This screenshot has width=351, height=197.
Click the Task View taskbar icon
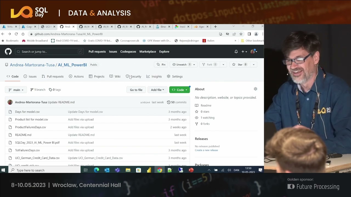[x=86, y=170]
